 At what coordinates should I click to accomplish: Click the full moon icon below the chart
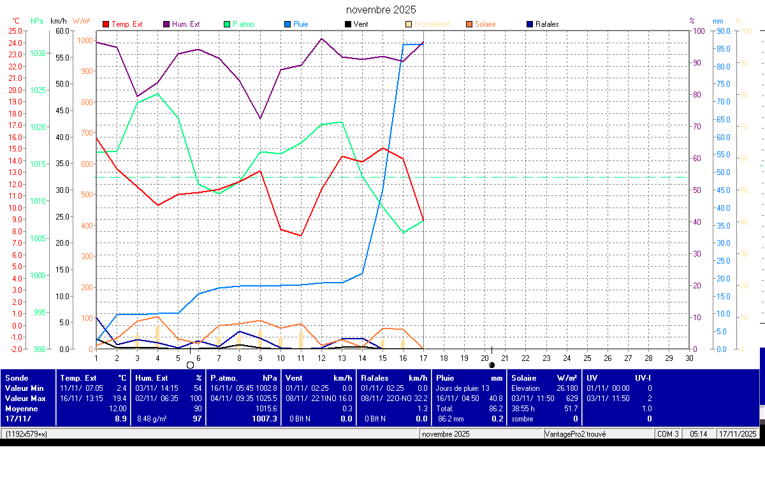click(x=190, y=365)
